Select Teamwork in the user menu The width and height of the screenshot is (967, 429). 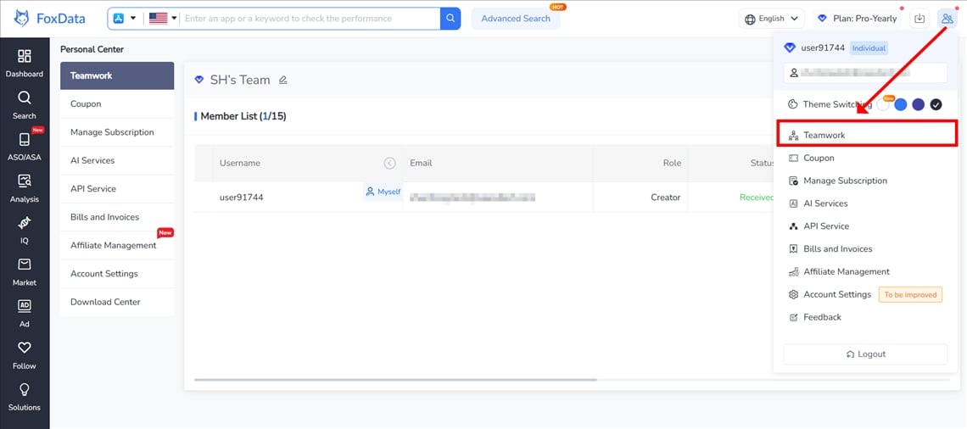point(865,135)
